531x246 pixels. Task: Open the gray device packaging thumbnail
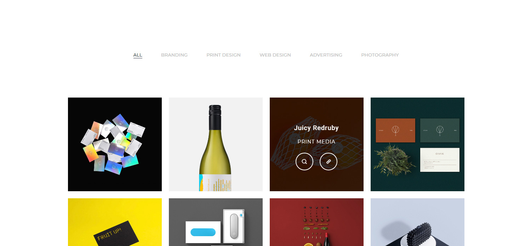(216, 222)
